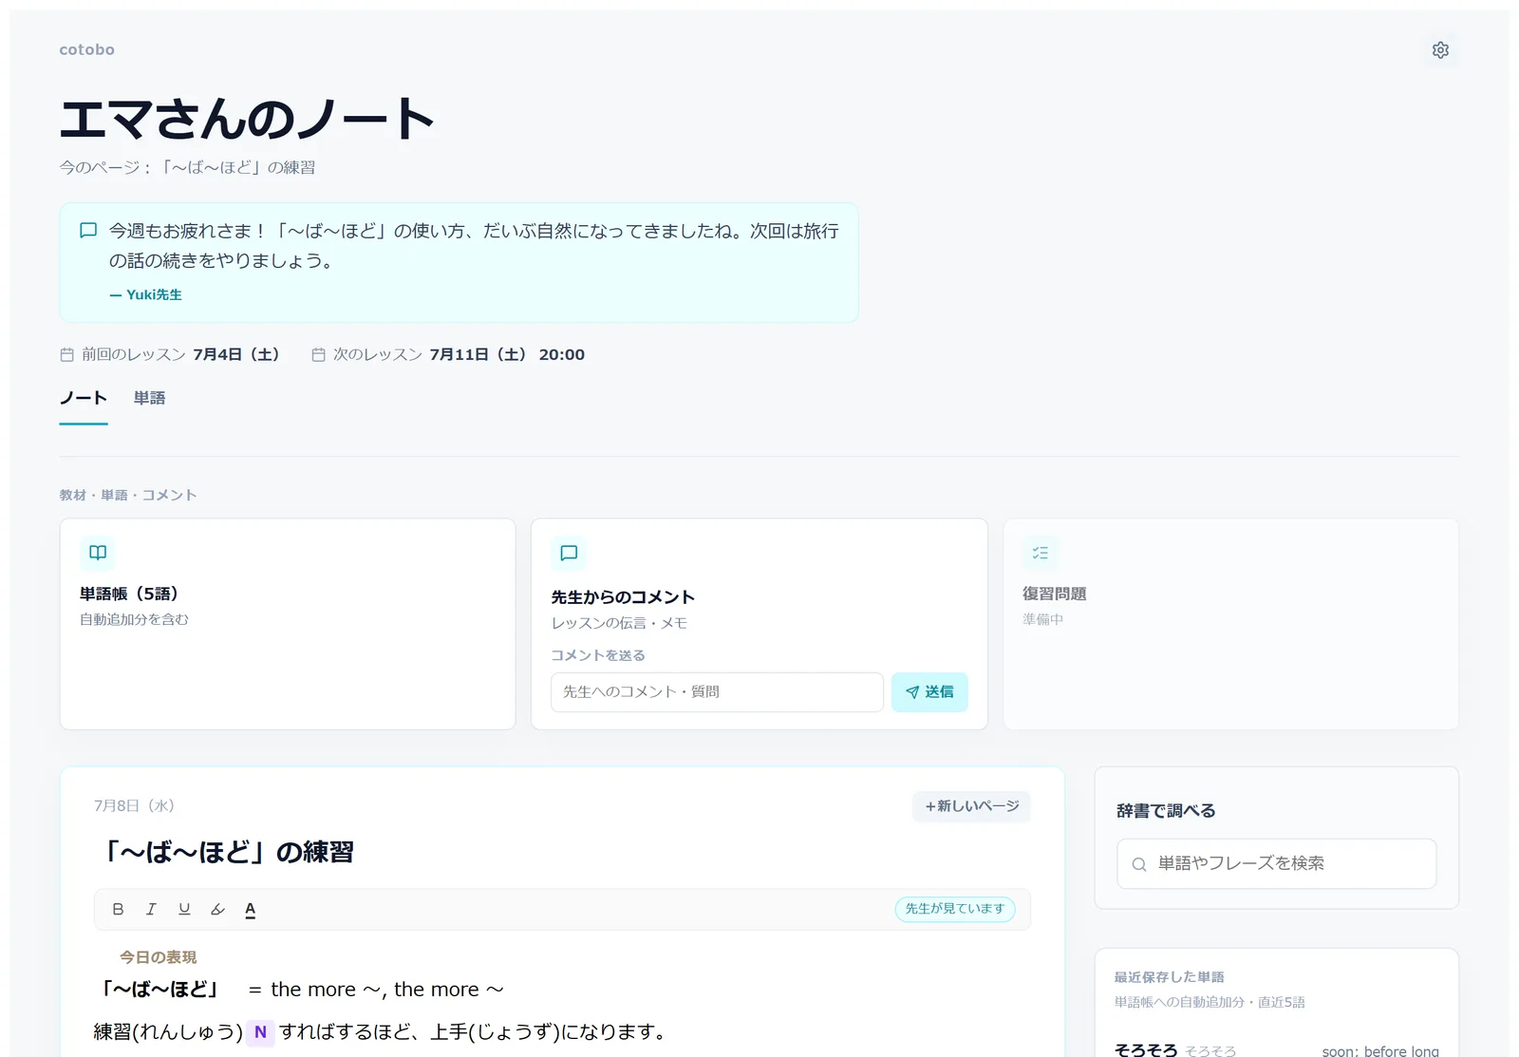This screenshot has height=1057, width=1519.
Task: Click the checklist icon on 復習問題 card
Action: coord(1041,553)
